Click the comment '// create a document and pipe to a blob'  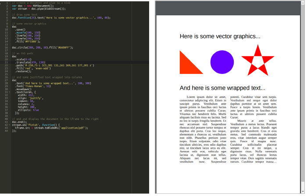(x=41, y=3)
